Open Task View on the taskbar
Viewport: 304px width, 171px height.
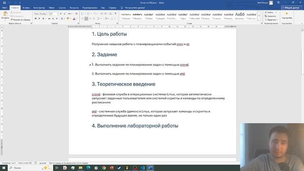pyautogui.click(x=57, y=168)
